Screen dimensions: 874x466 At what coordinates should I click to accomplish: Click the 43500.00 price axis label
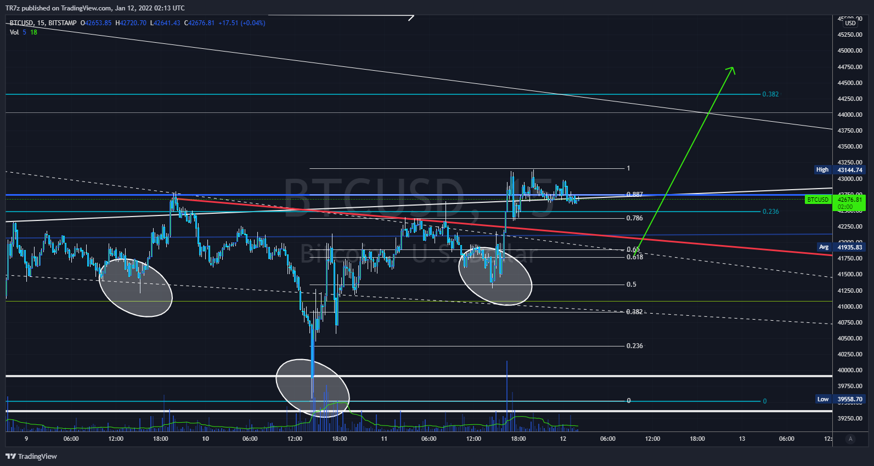850,146
